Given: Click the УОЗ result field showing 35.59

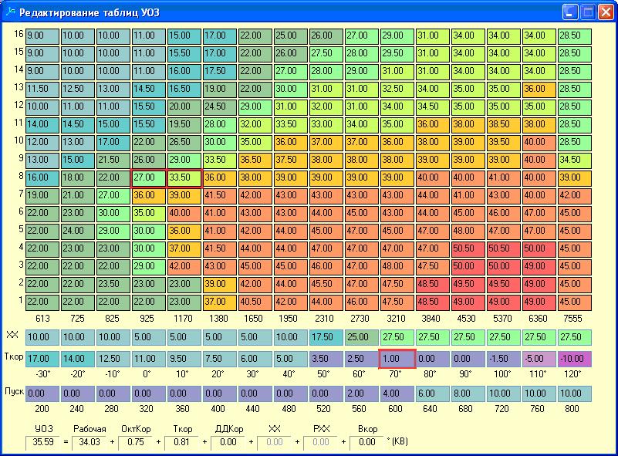Looking at the screenshot, I should click(44, 442).
